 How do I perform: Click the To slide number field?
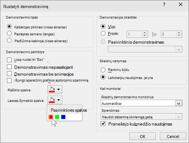tap(169, 34)
